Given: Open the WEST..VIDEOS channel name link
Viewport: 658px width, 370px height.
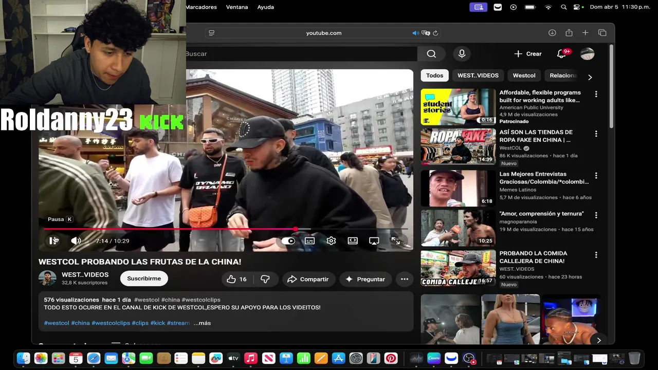Looking at the screenshot, I should coord(85,275).
